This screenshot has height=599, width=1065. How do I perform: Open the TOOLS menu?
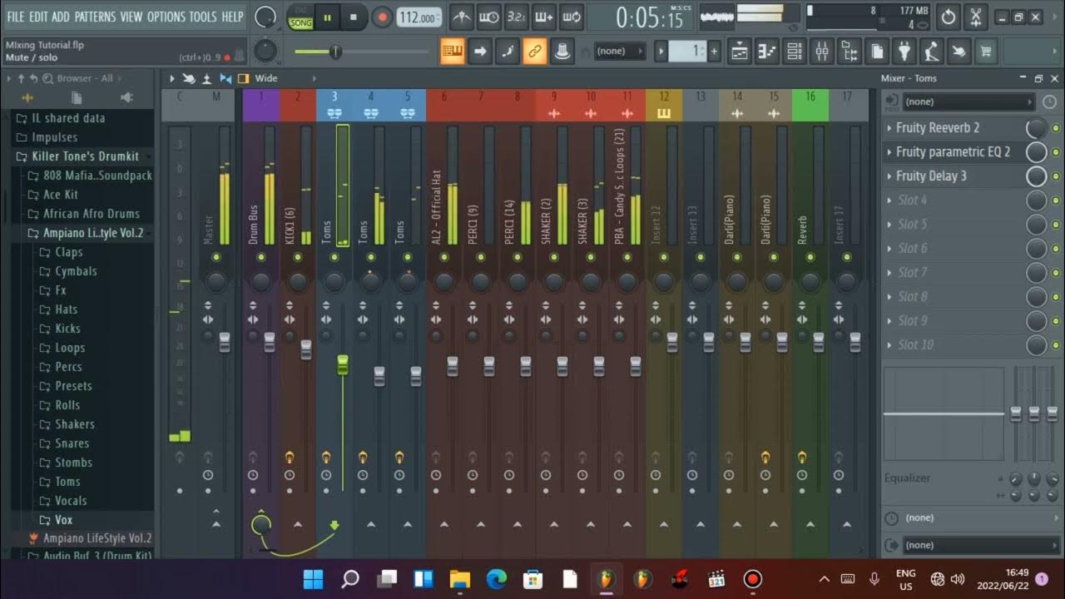click(x=203, y=17)
